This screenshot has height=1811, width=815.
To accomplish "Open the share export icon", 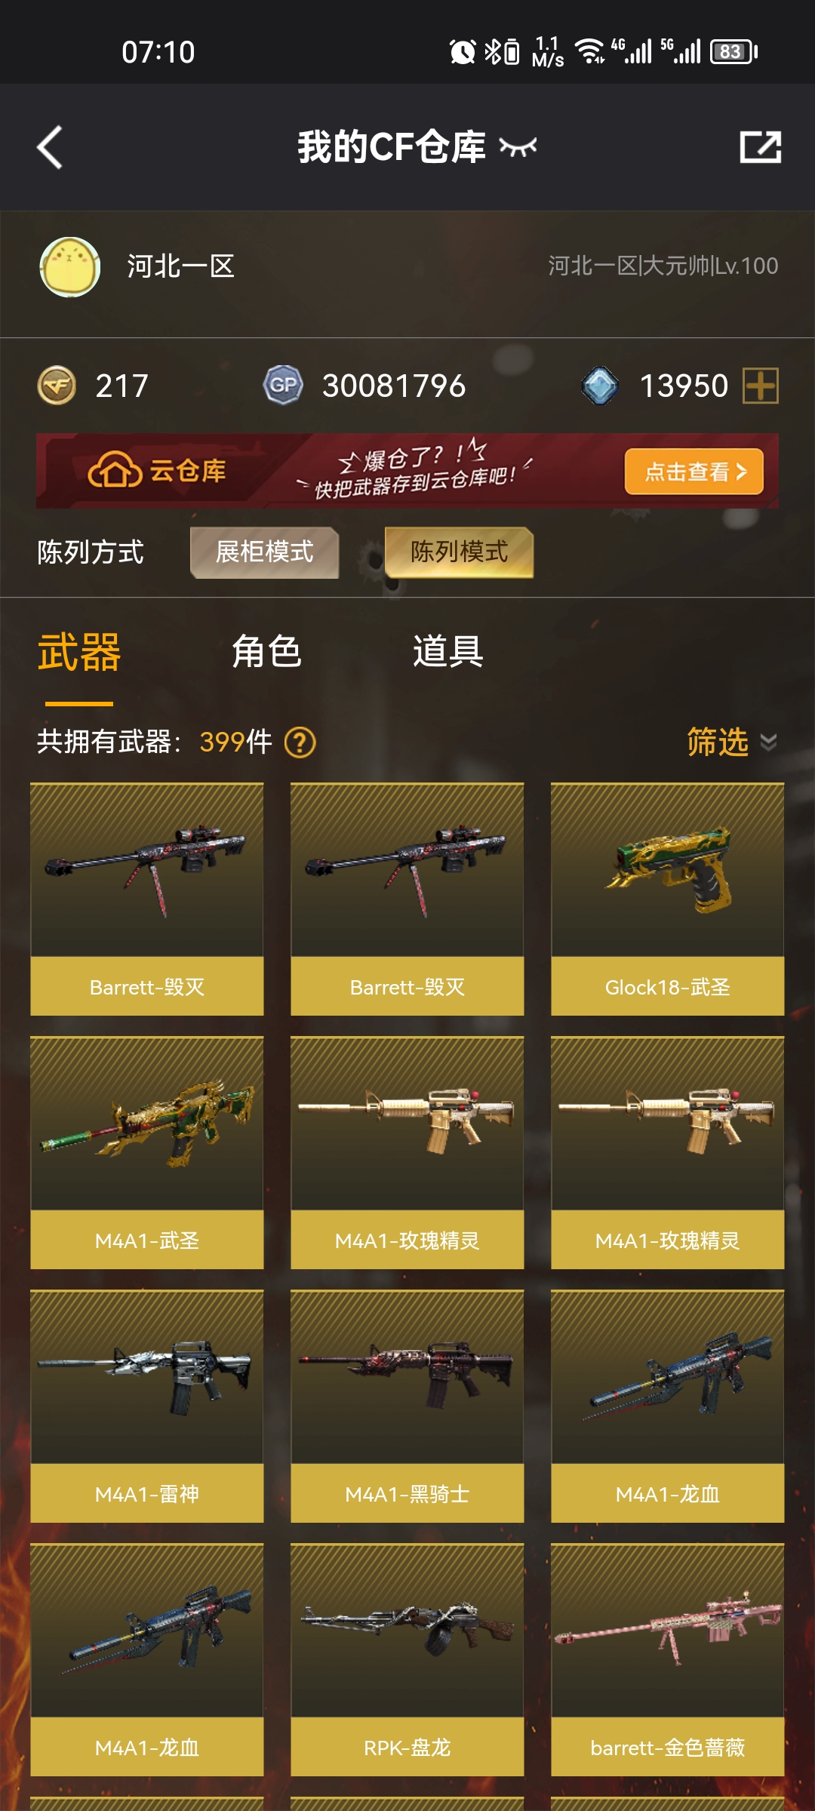I will pyautogui.click(x=760, y=147).
